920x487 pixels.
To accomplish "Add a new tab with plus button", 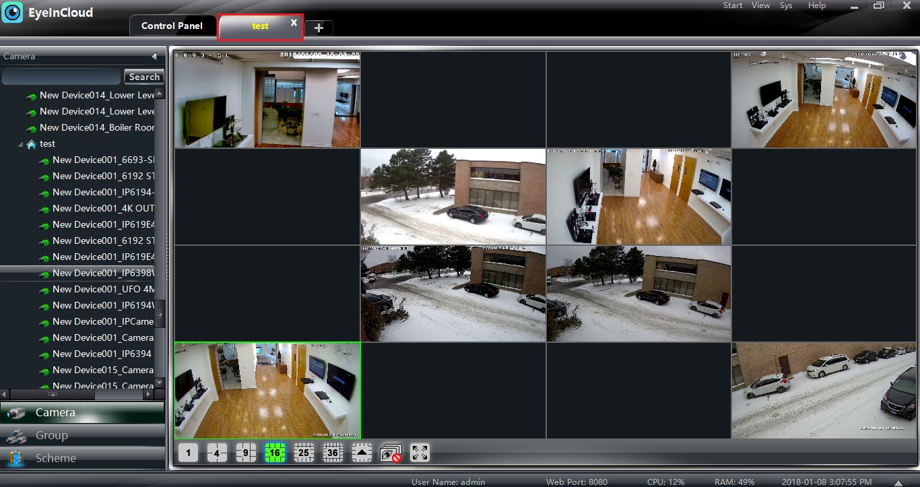I will pos(319,28).
